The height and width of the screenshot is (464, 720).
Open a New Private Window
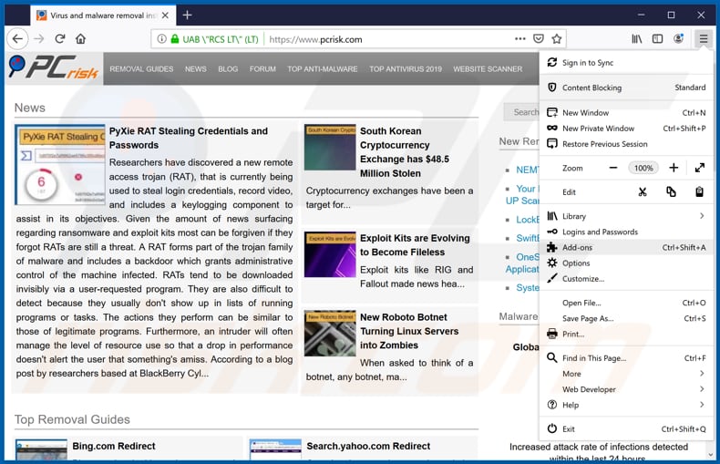[x=626, y=129]
